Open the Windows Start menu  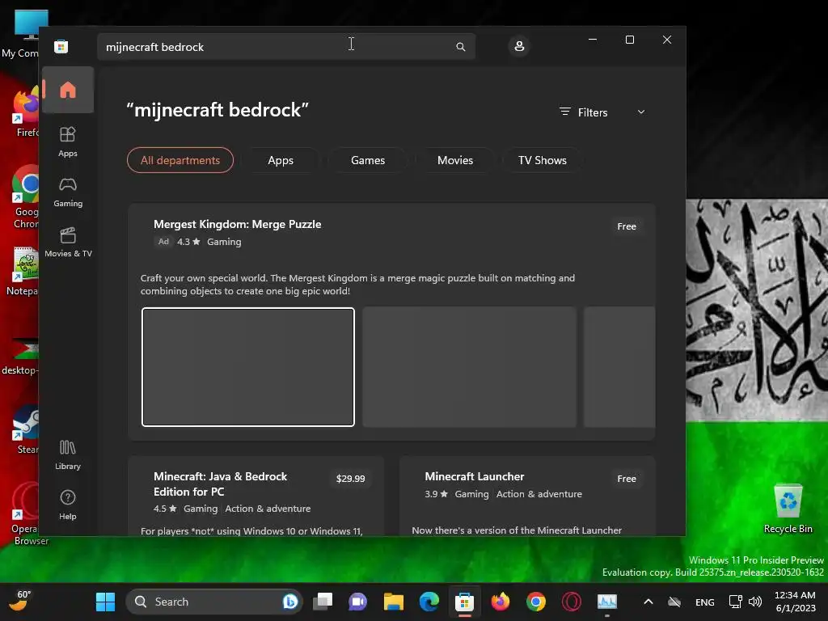pyautogui.click(x=105, y=602)
